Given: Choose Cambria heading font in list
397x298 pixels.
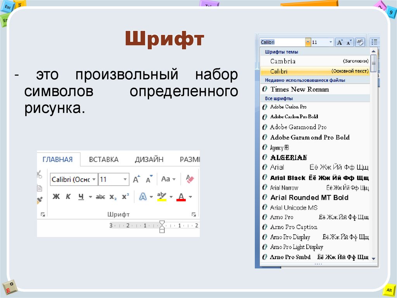Looking at the screenshot, I should click(283, 61).
